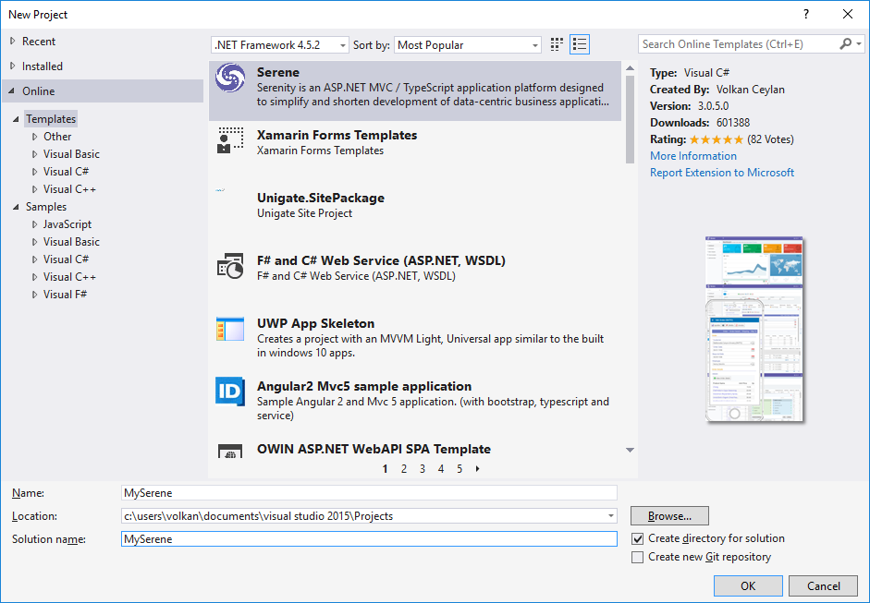Viewport: 870px width, 603px height.
Task: Expand the Visual C# templates node
Action: tap(35, 172)
